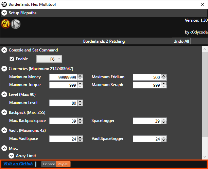Click the Donate PayPal button
Image resolution: width=208 pixels, height=169 pixels.
[56, 164]
